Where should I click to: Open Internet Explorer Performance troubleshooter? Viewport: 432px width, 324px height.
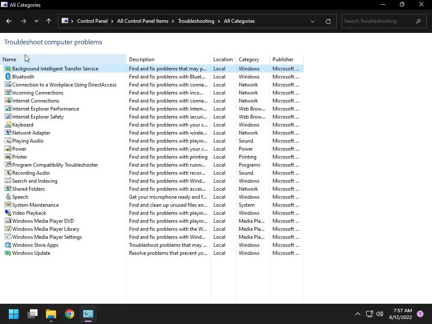[x=46, y=109]
